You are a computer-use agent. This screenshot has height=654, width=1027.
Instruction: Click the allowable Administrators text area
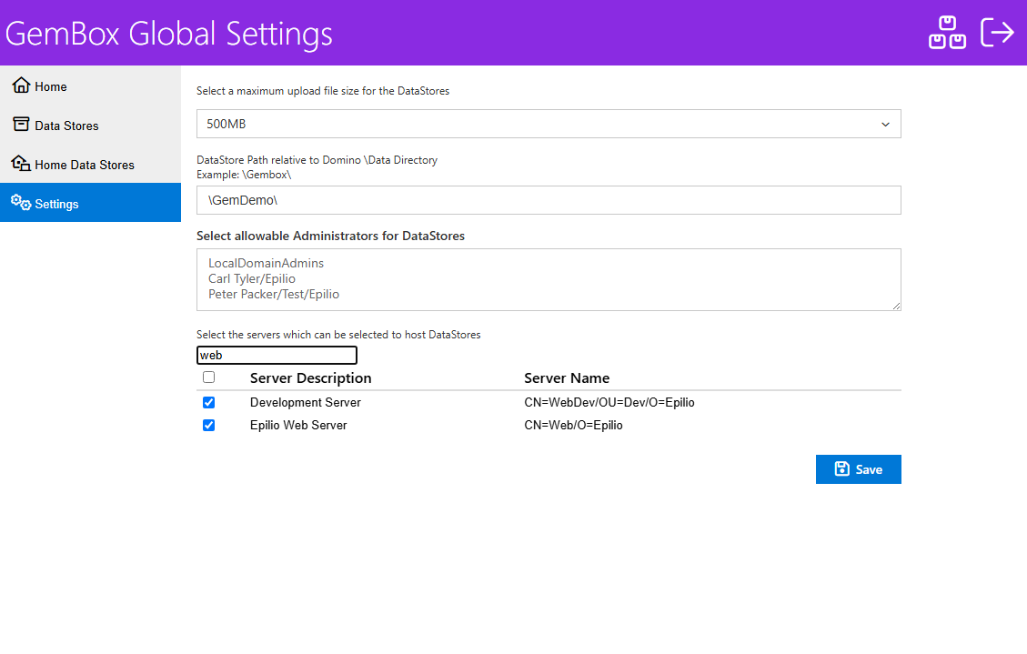point(549,279)
